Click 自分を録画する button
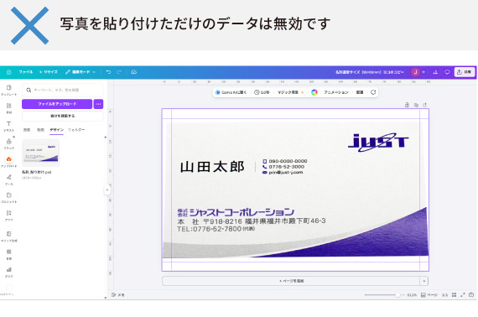478x317 pixels. (63, 116)
